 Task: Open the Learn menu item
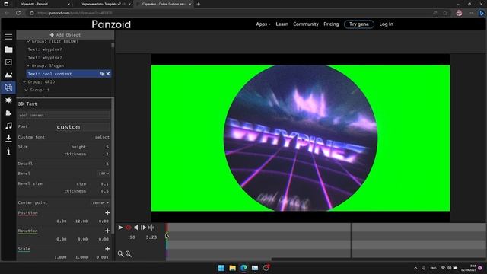tap(282, 24)
